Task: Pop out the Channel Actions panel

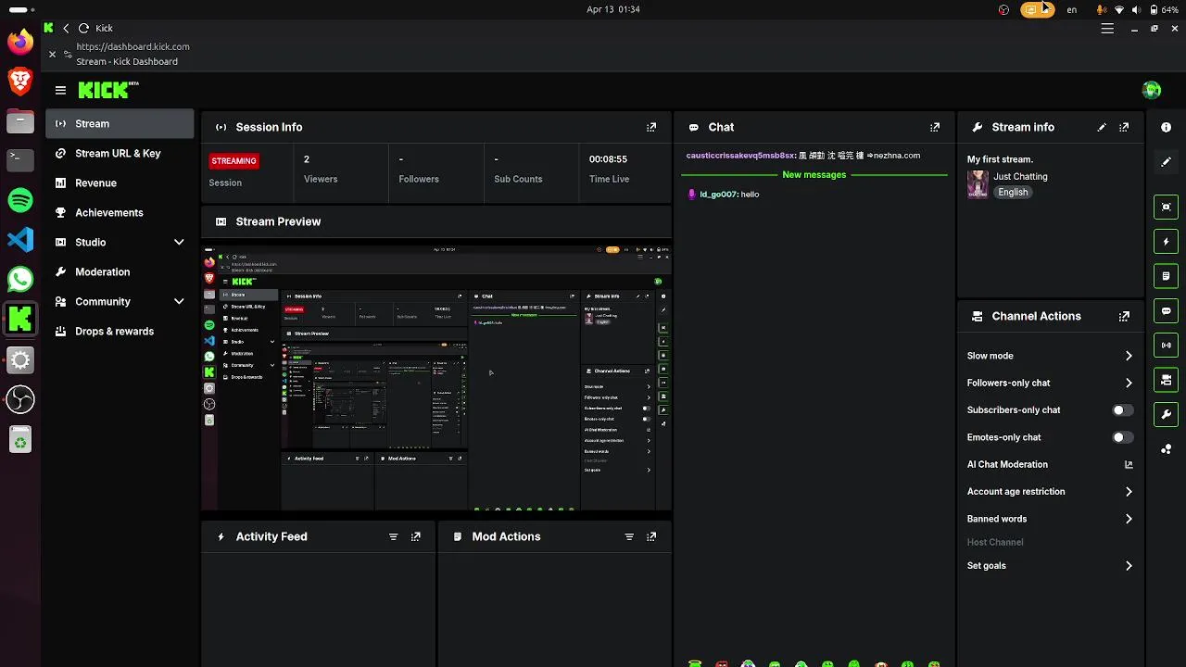Action: click(x=1124, y=316)
